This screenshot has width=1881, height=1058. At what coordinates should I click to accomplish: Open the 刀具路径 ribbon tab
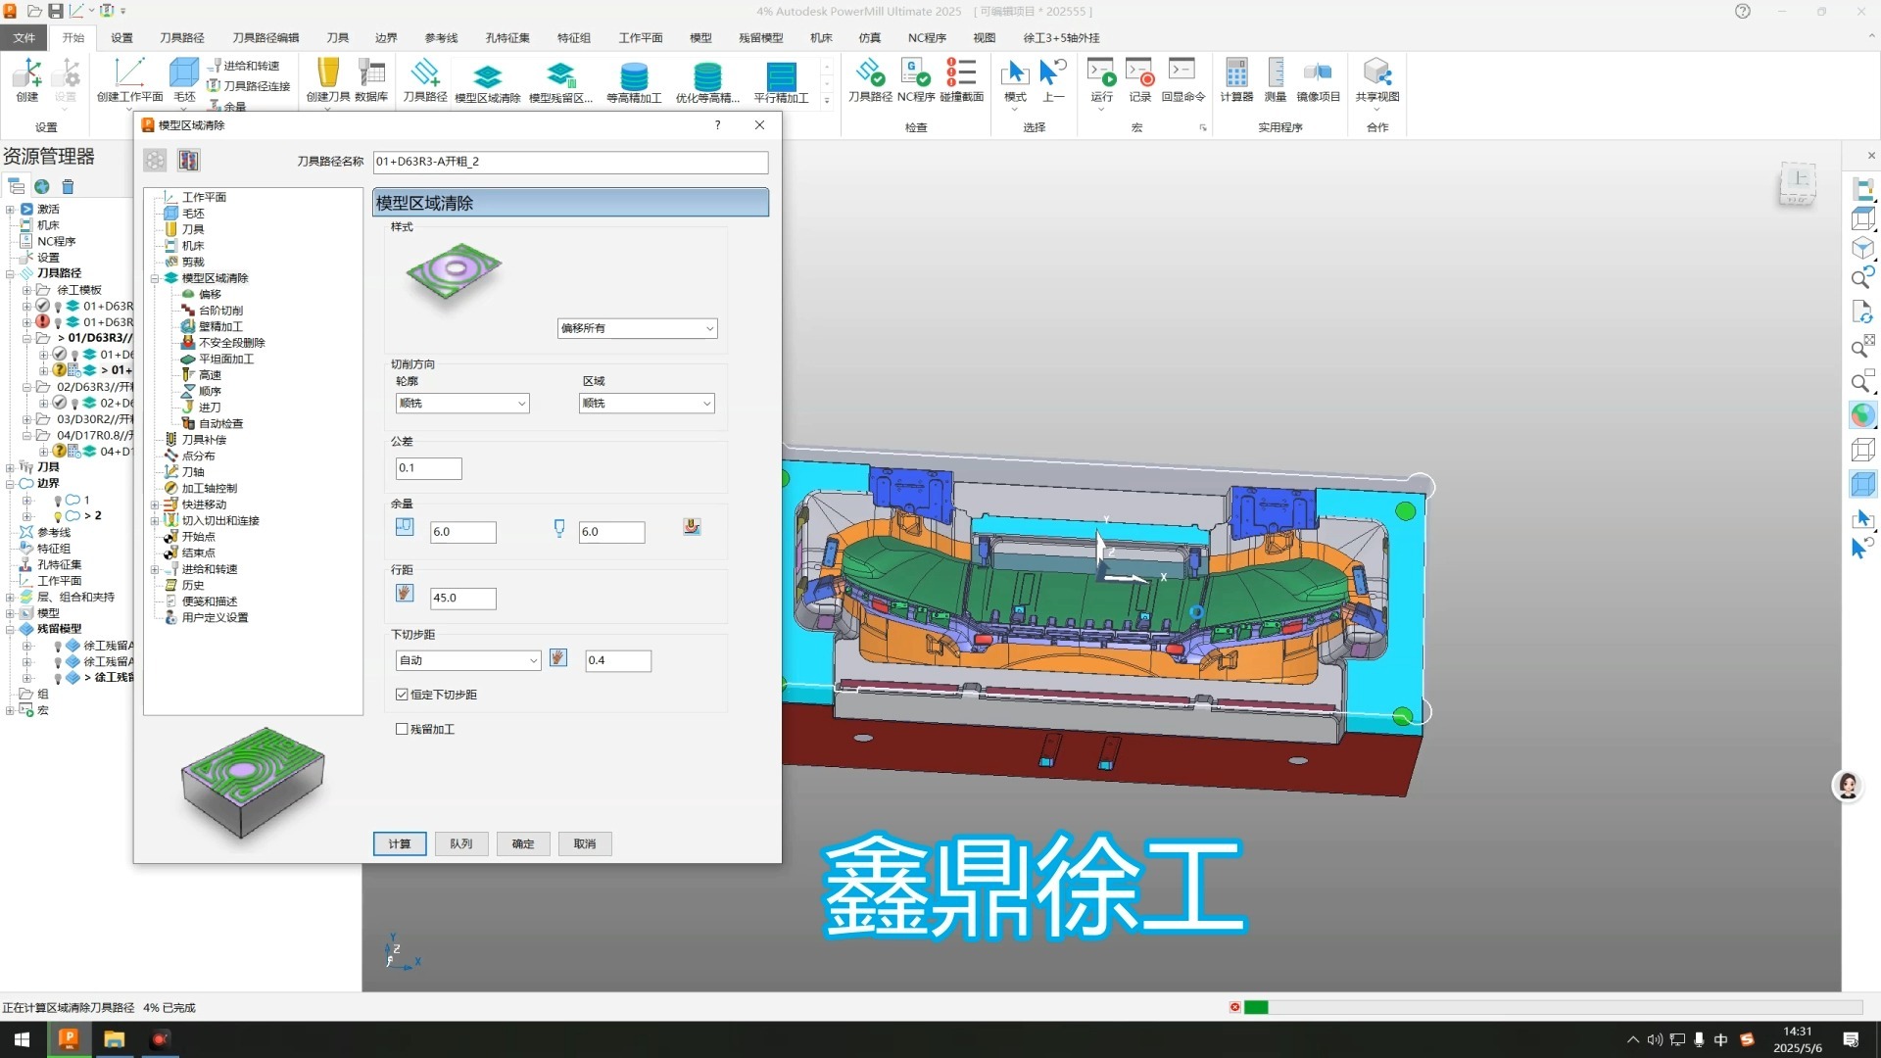pos(182,37)
